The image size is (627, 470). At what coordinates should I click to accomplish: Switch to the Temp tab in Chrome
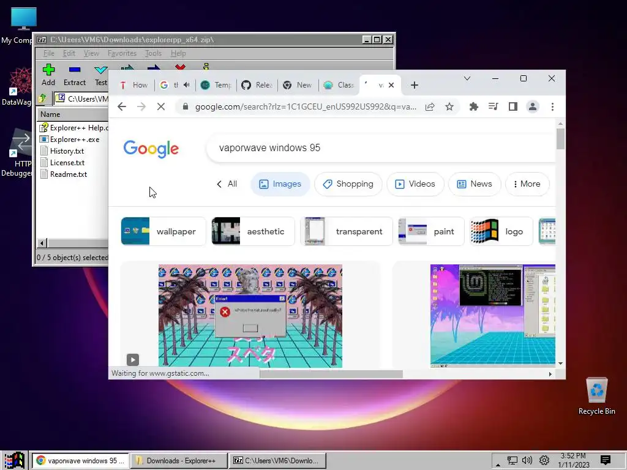(x=216, y=85)
